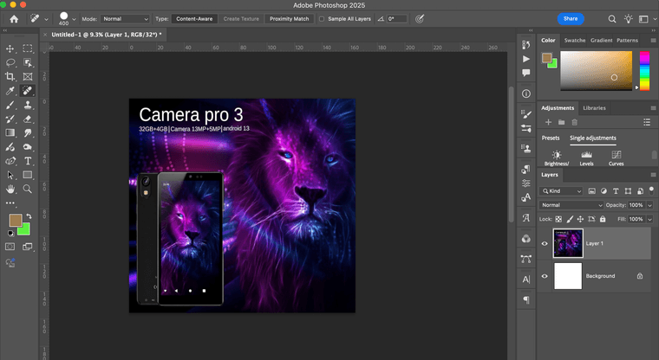Image resolution: width=659 pixels, height=360 pixels.
Task: Select the Lasso tool
Action: 10,62
